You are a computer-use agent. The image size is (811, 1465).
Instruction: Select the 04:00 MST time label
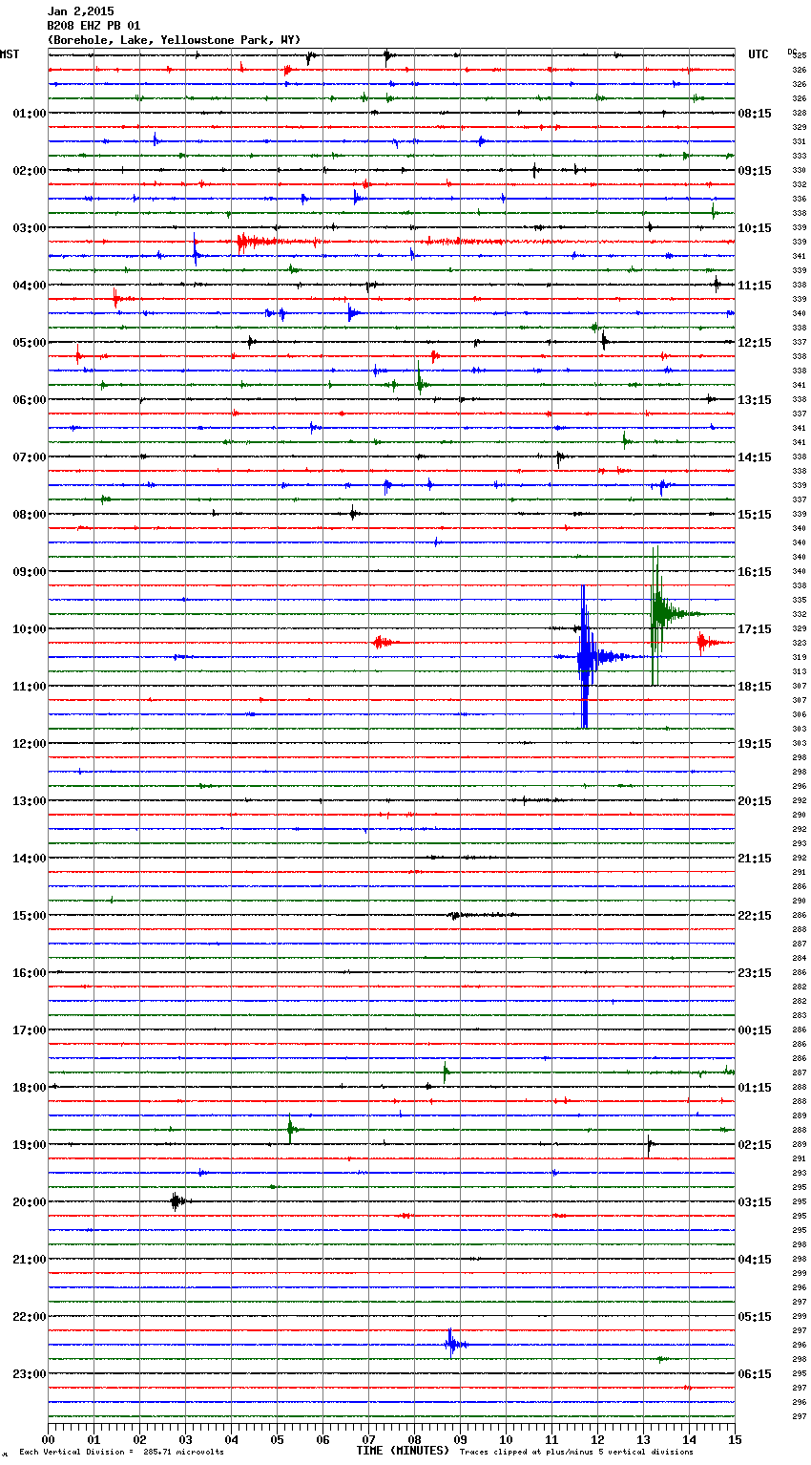30,286
